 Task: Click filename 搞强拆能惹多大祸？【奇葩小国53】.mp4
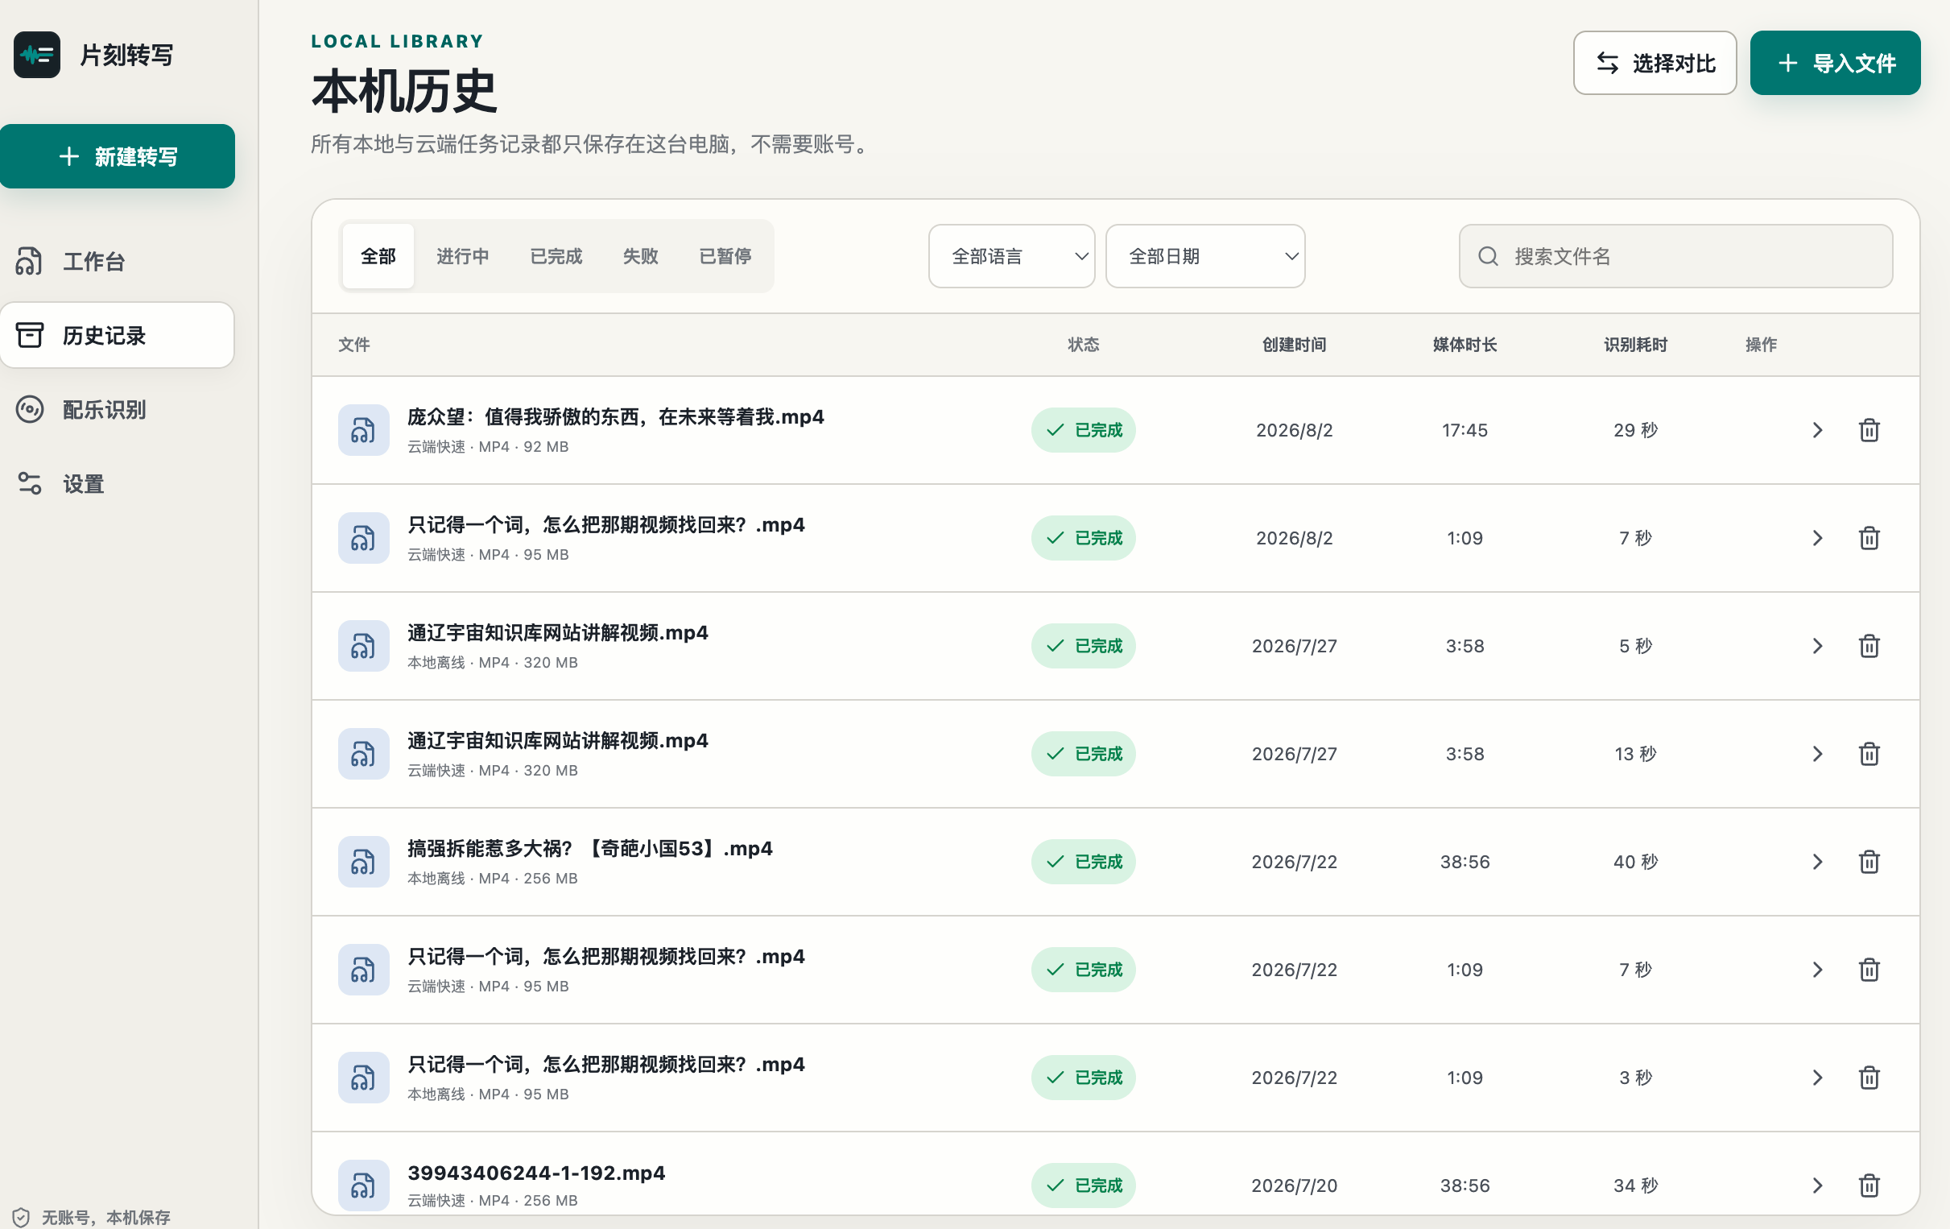(589, 848)
